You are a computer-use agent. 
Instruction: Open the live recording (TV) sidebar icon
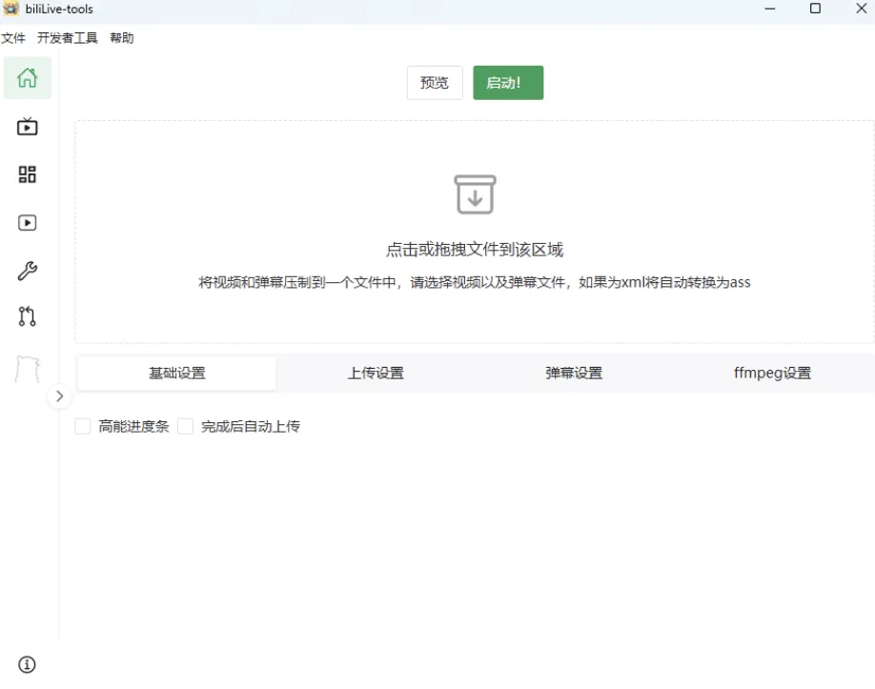click(x=27, y=126)
